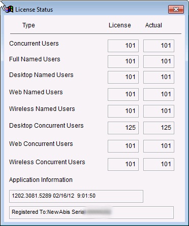The width and height of the screenshot is (189, 226).
Task: Click Web Named Users Actual field
Action: tap(159, 94)
